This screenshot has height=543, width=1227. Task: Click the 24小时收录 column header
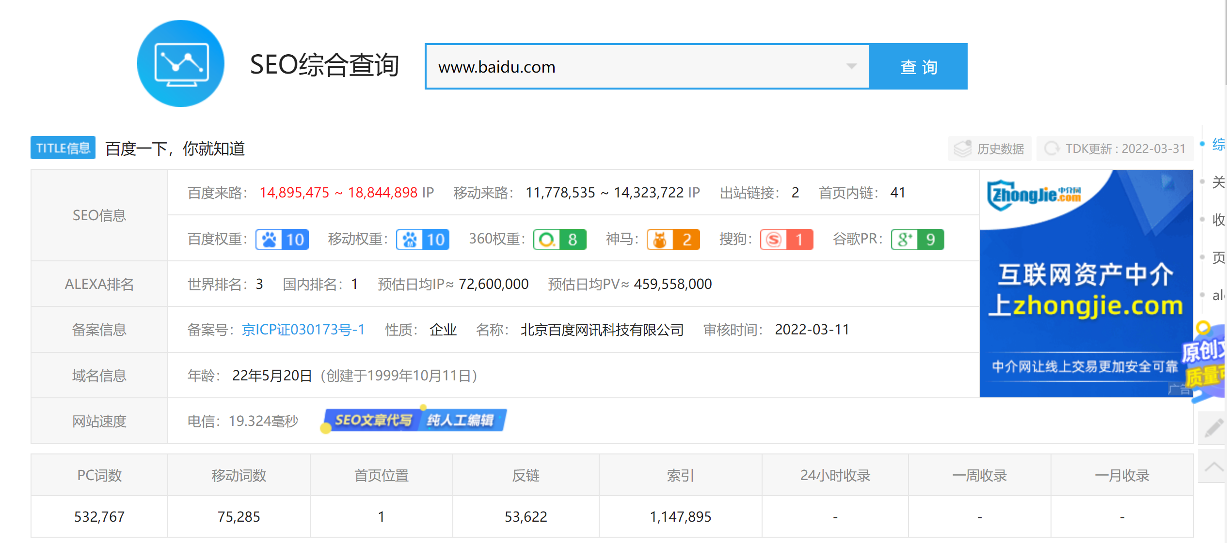click(x=835, y=475)
